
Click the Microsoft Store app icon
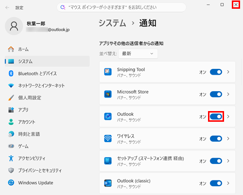(x=108, y=94)
